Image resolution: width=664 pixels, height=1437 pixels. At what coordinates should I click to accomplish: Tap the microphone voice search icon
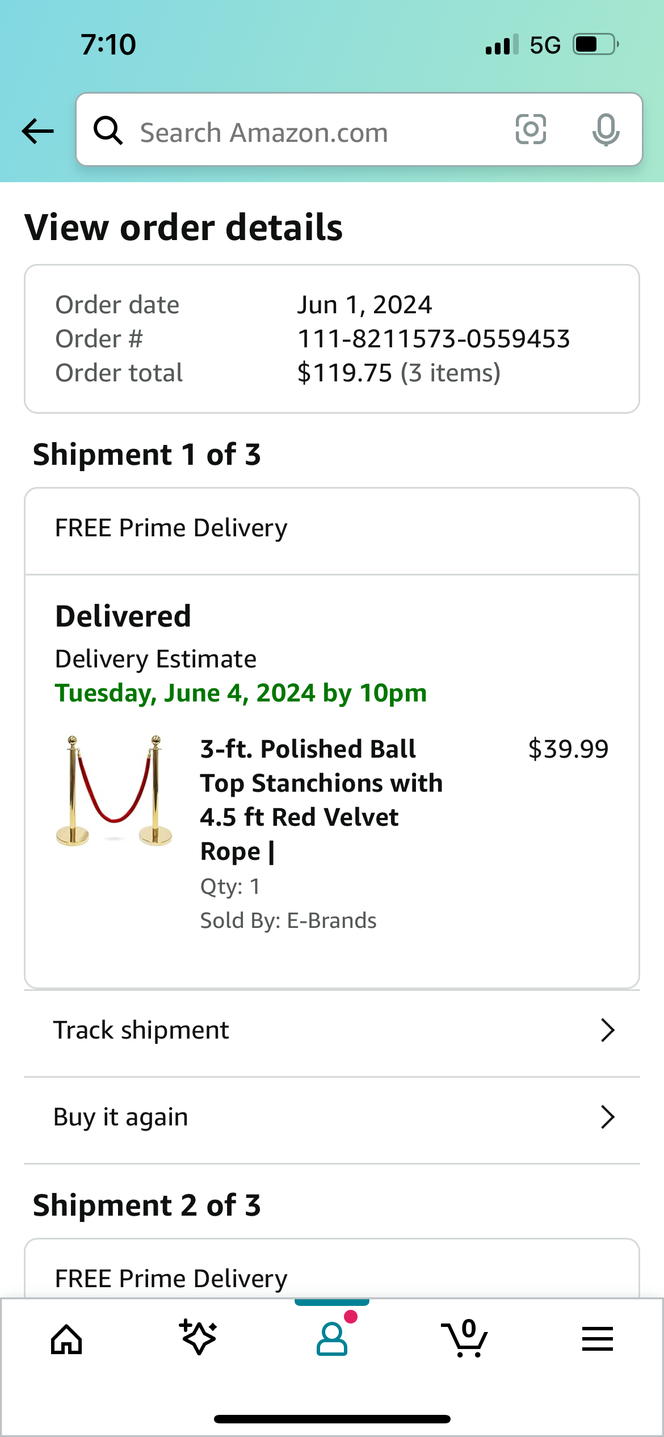(x=606, y=129)
